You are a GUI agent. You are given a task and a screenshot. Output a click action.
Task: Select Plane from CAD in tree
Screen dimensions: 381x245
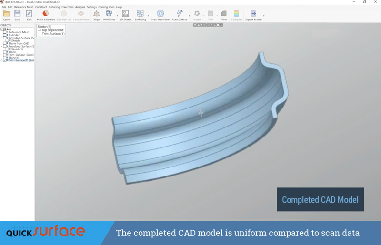tap(19, 43)
